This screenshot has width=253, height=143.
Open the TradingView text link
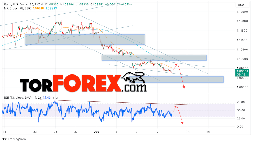(x=17, y=139)
